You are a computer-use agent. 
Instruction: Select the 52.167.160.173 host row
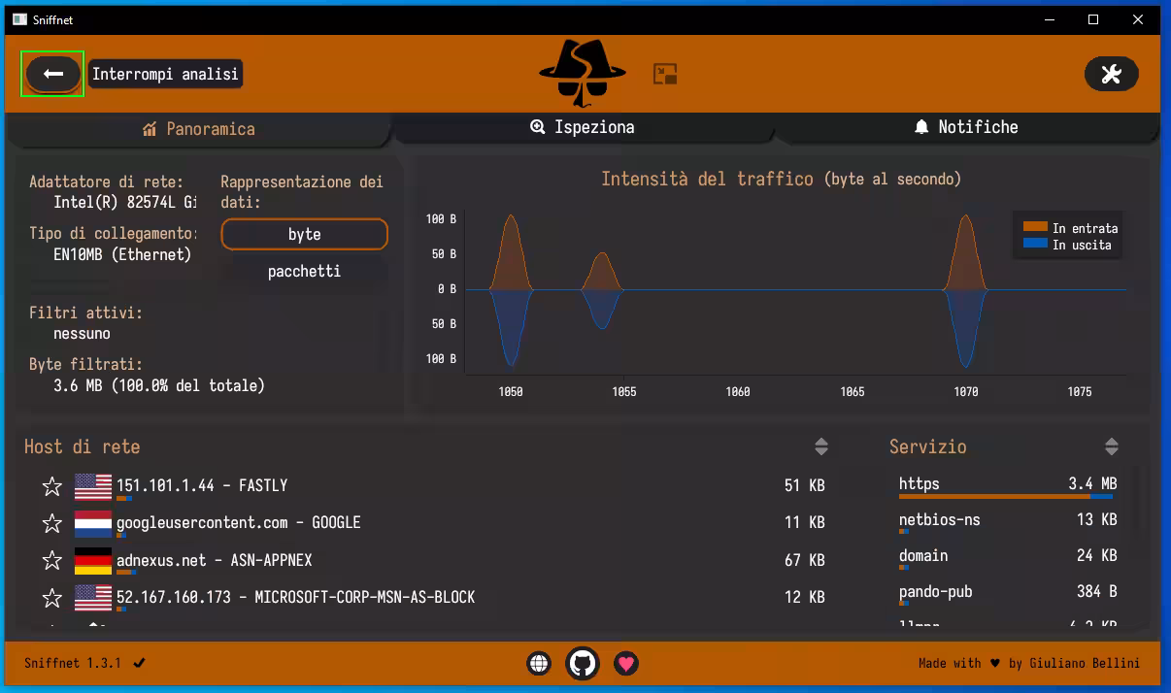[x=388, y=598]
